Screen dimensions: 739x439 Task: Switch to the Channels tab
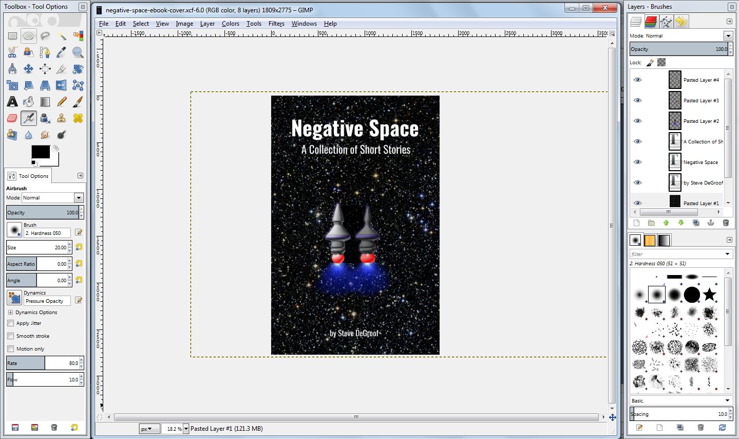tap(651, 22)
